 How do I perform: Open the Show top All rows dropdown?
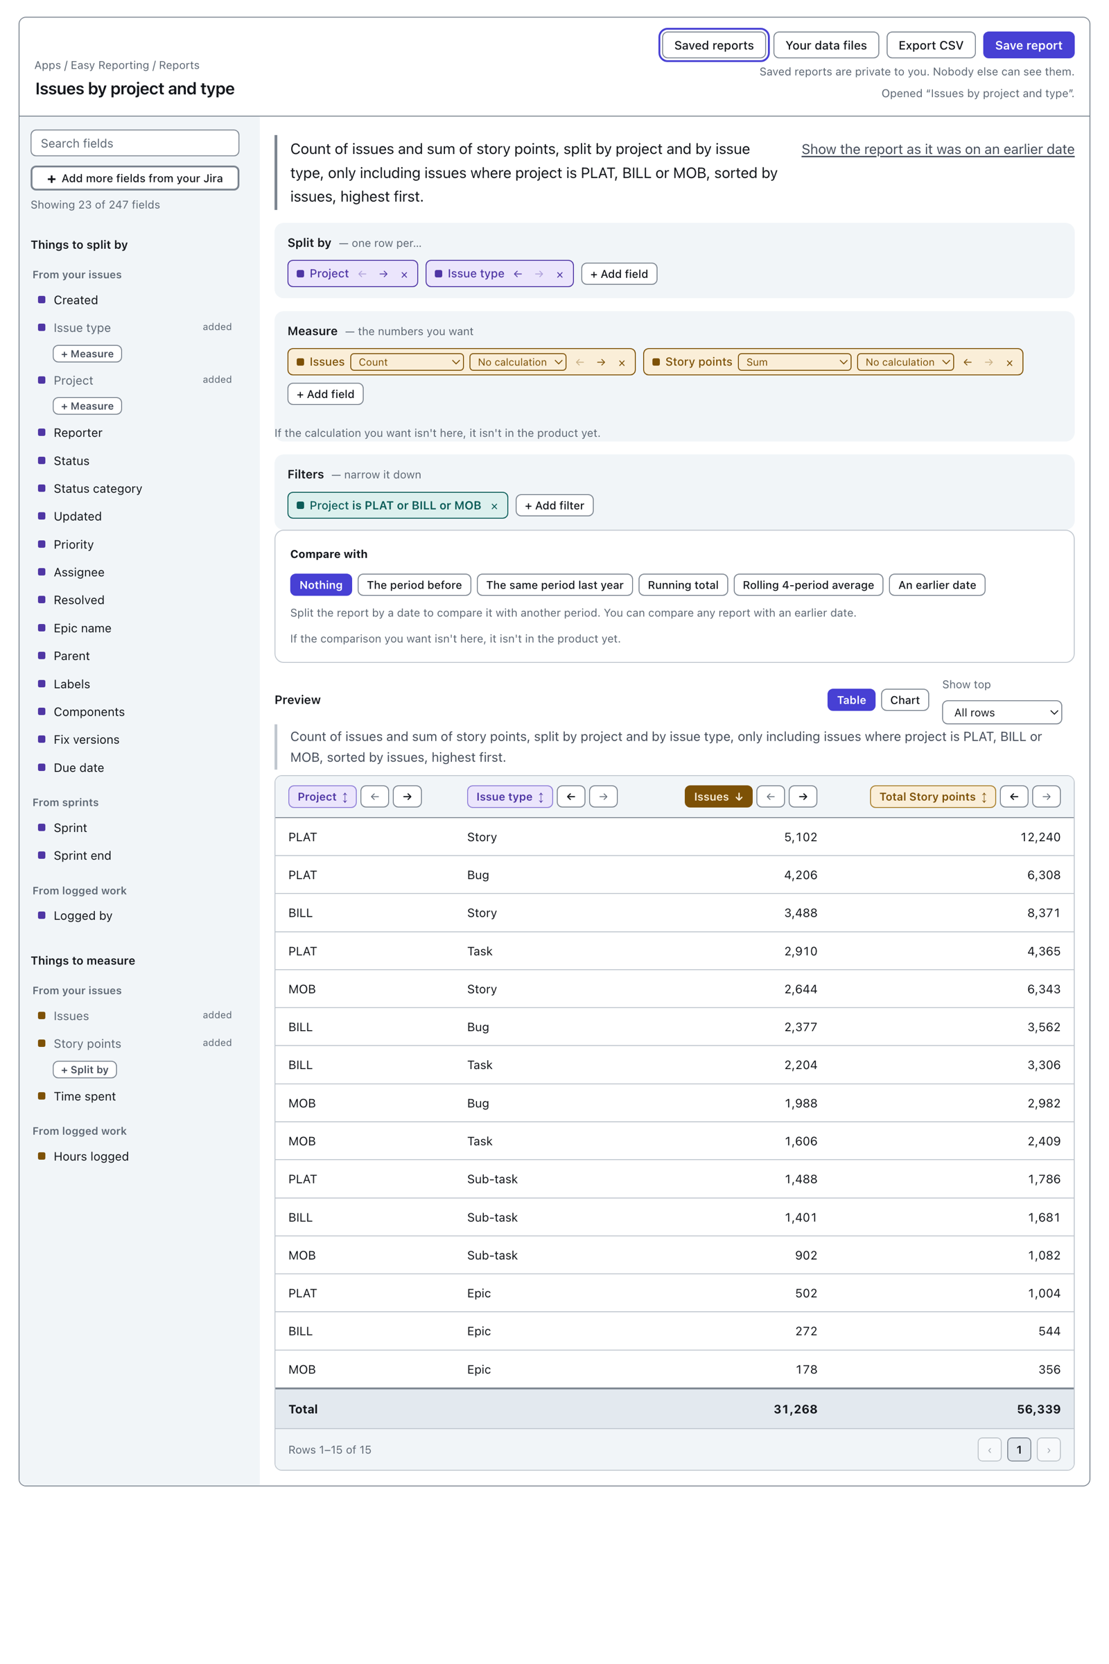1002,713
